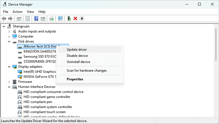The height and width of the screenshot is (124, 219).
Task: Click the Disable device down-arrow icon
Action: point(82,18)
